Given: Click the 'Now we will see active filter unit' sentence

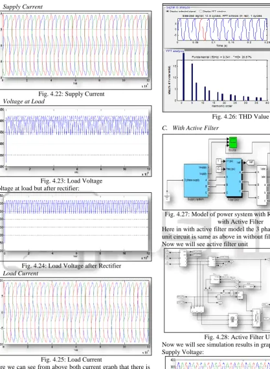Looking at the screenshot, I should tap(205, 244).
